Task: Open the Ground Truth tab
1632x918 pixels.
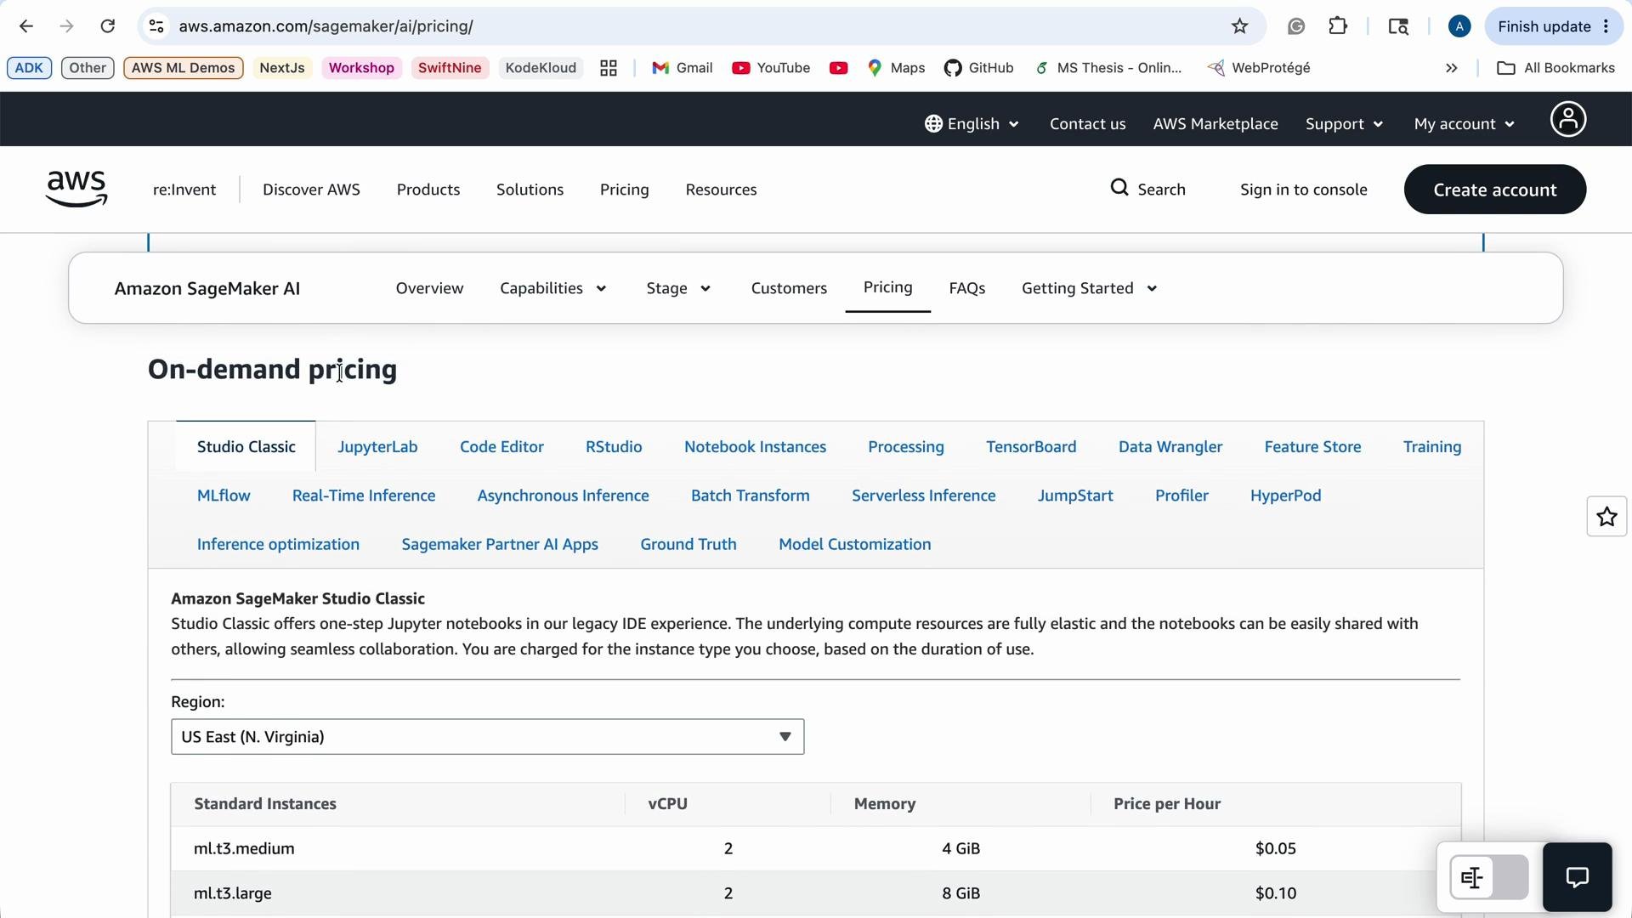Action: pyautogui.click(x=688, y=545)
